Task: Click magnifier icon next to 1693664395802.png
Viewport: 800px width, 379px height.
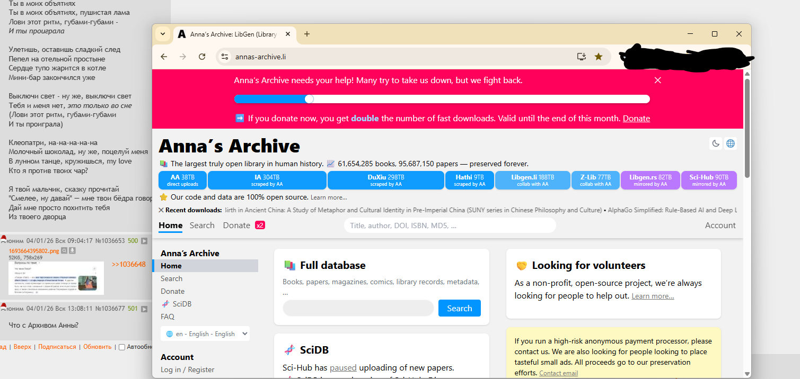Action: (64, 251)
